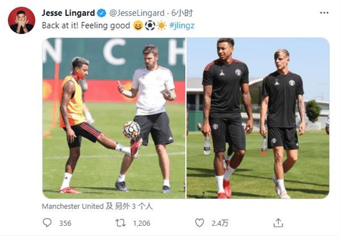The height and width of the screenshot is (236, 340).
Task: Open the reply comment icon
Action: click(x=47, y=222)
